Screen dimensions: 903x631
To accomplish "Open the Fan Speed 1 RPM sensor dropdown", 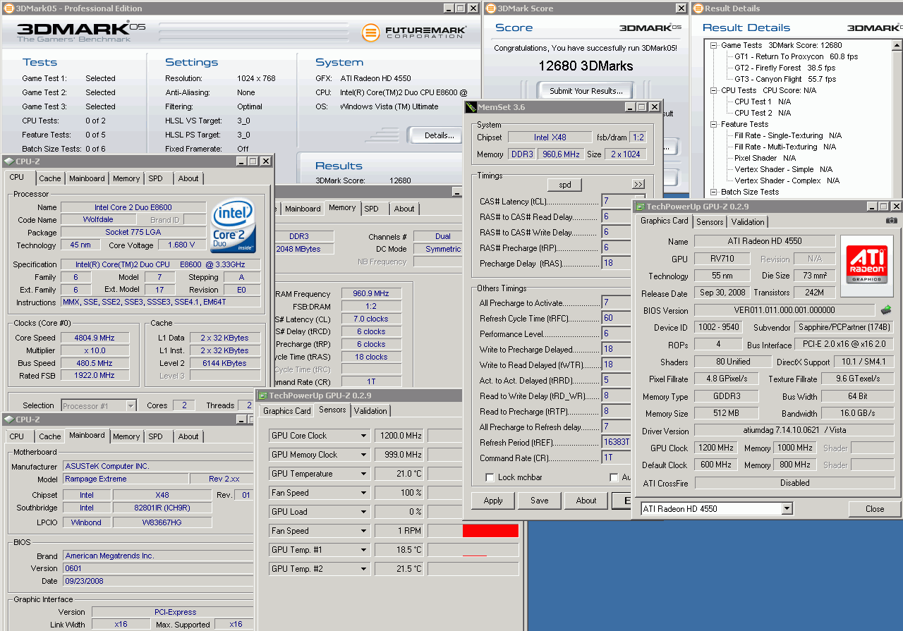I will 364,531.
